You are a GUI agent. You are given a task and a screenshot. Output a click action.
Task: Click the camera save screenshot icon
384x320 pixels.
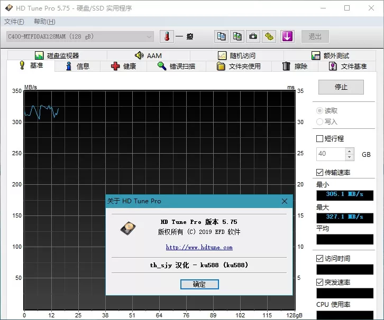(253, 36)
